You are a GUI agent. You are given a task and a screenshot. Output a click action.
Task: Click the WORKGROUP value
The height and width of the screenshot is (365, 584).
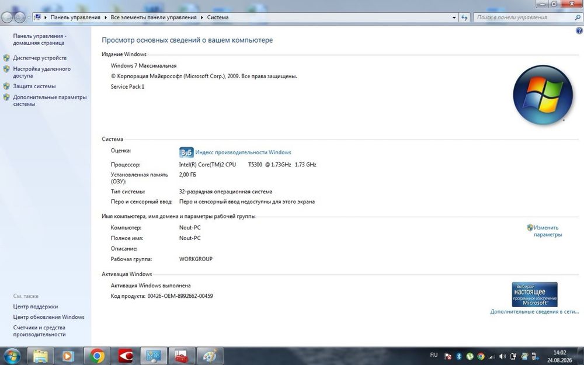(x=196, y=259)
